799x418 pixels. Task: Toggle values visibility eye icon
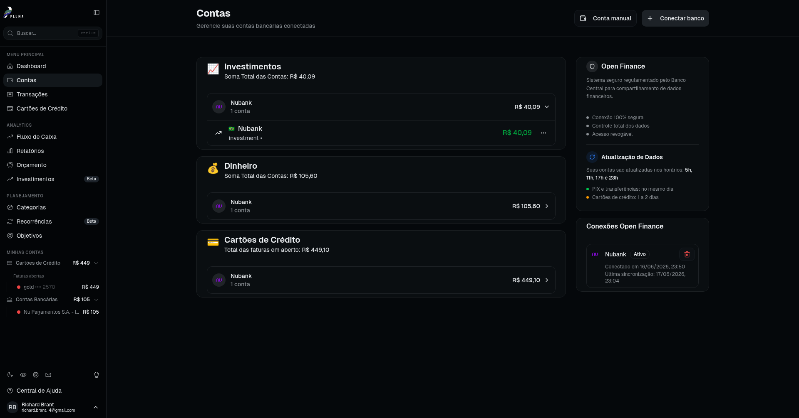point(23,375)
